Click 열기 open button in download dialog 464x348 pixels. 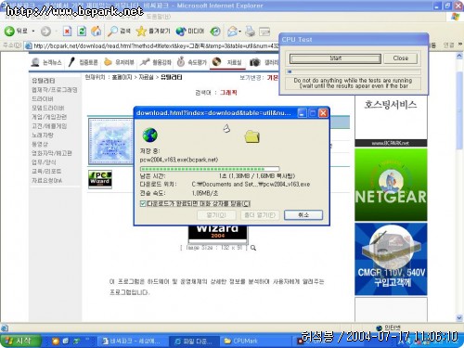(x=216, y=215)
